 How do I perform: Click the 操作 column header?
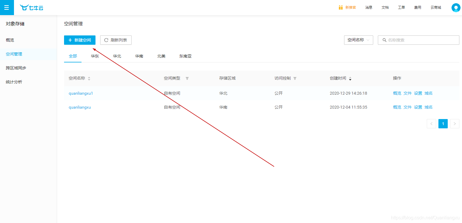pyautogui.click(x=397, y=78)
